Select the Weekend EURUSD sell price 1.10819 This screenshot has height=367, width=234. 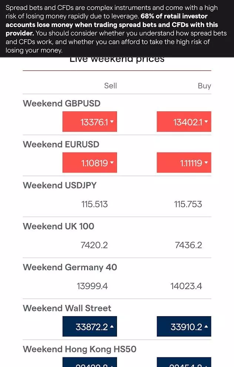pos(90,163)
